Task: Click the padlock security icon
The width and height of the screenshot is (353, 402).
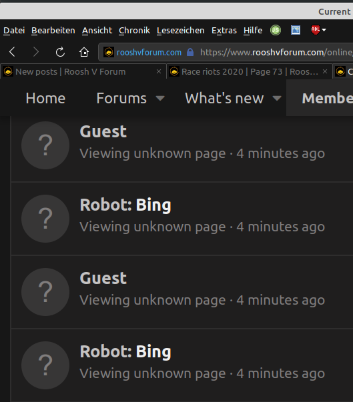Action: pyautogui.click(x=190, y=52)
